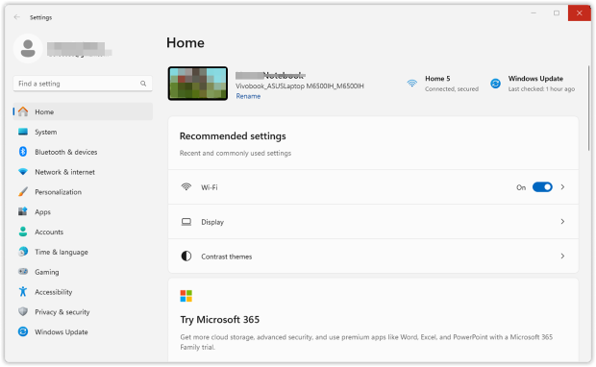Click the Privacy & security shield icon
This screenshot has height=367, width=596.
pyautogui.click(x=23, y=311)
